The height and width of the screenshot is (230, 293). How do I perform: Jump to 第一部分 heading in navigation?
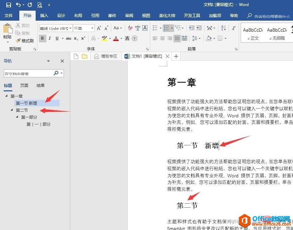(29, 117)
